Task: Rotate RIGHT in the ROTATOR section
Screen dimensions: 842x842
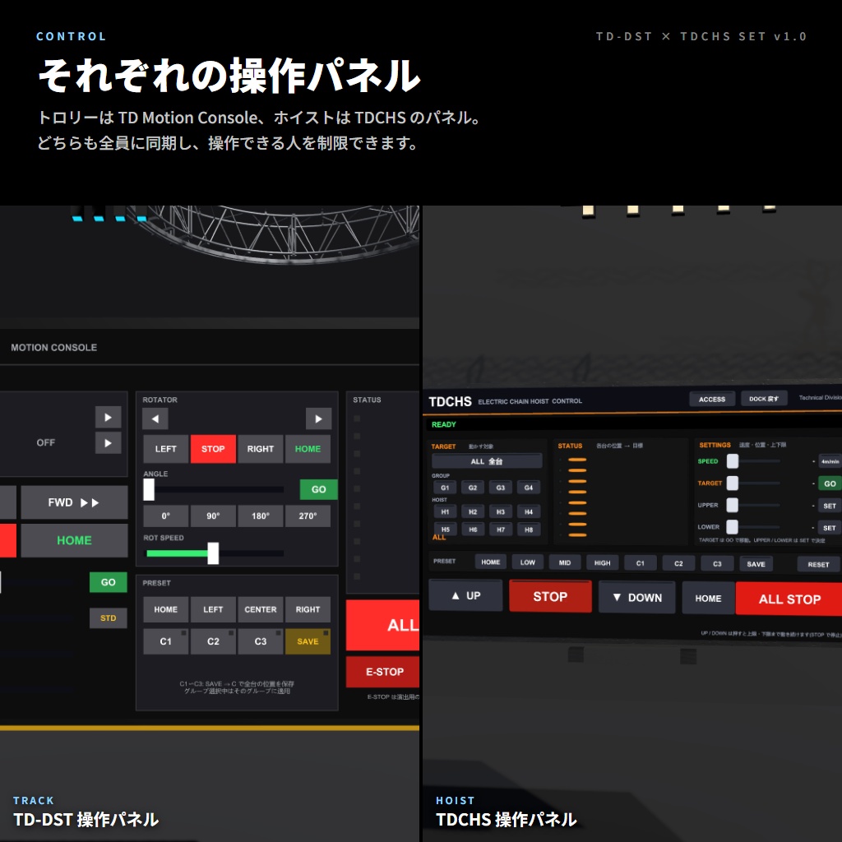Action: click(261, 449)
